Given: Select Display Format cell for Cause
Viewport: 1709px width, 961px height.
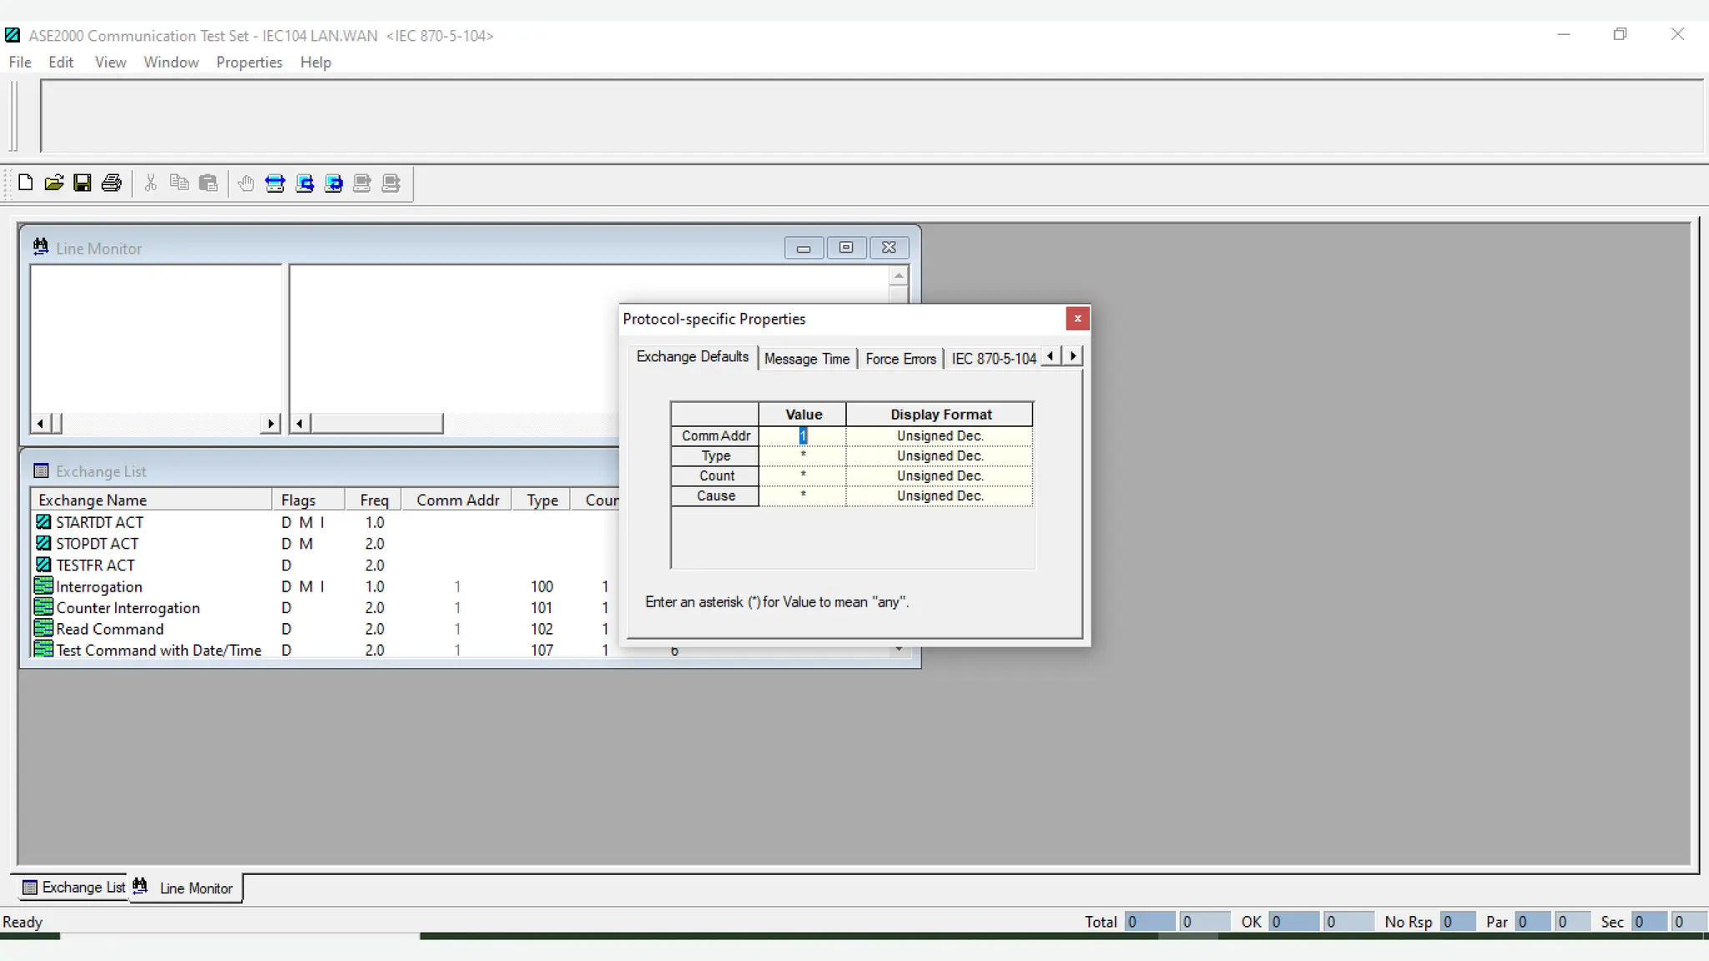Looking at the screenshot, I should [940, 496].
